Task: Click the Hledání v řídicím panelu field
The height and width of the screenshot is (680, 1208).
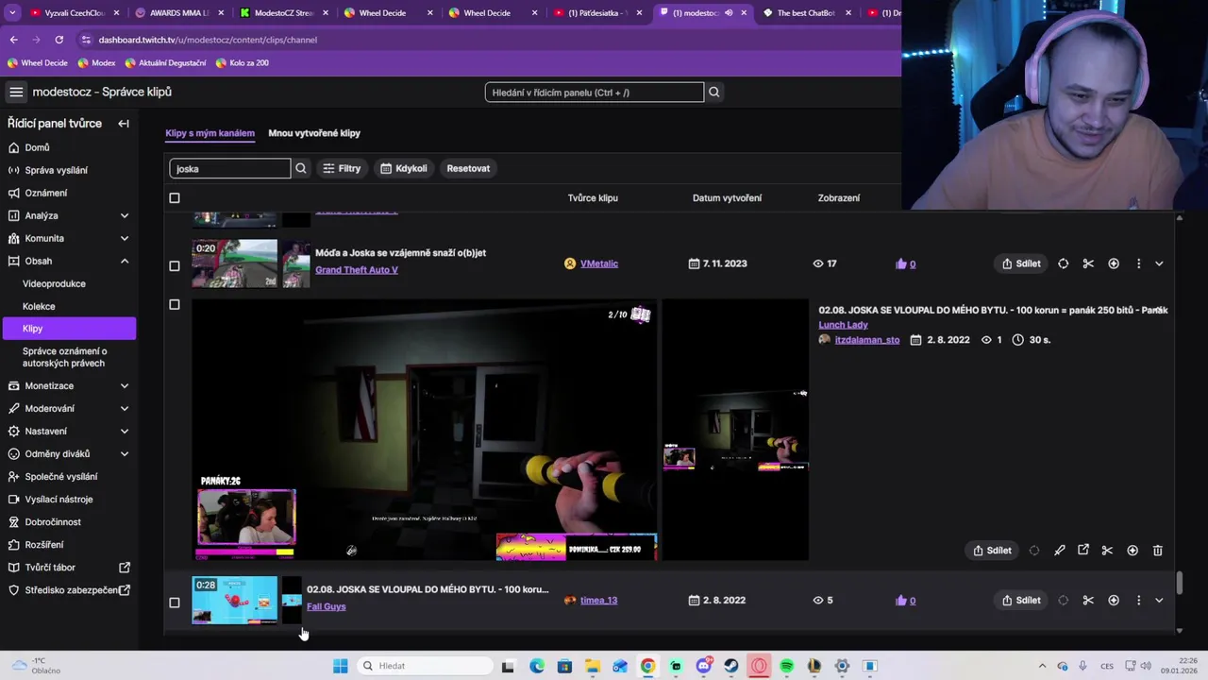Action: pos(594,92)
